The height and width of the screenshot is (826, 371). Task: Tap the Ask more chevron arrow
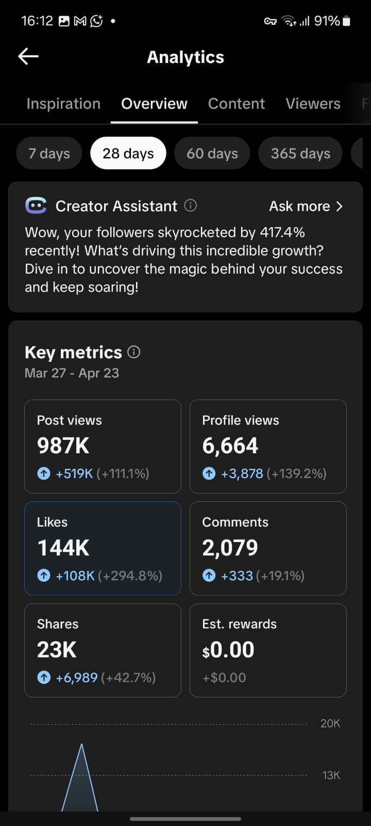pos(339,206)
